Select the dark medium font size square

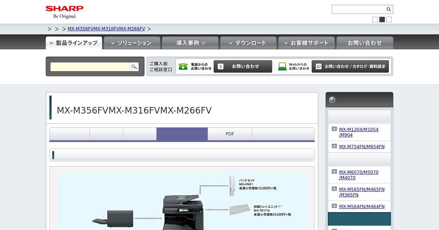click(382, 20)
